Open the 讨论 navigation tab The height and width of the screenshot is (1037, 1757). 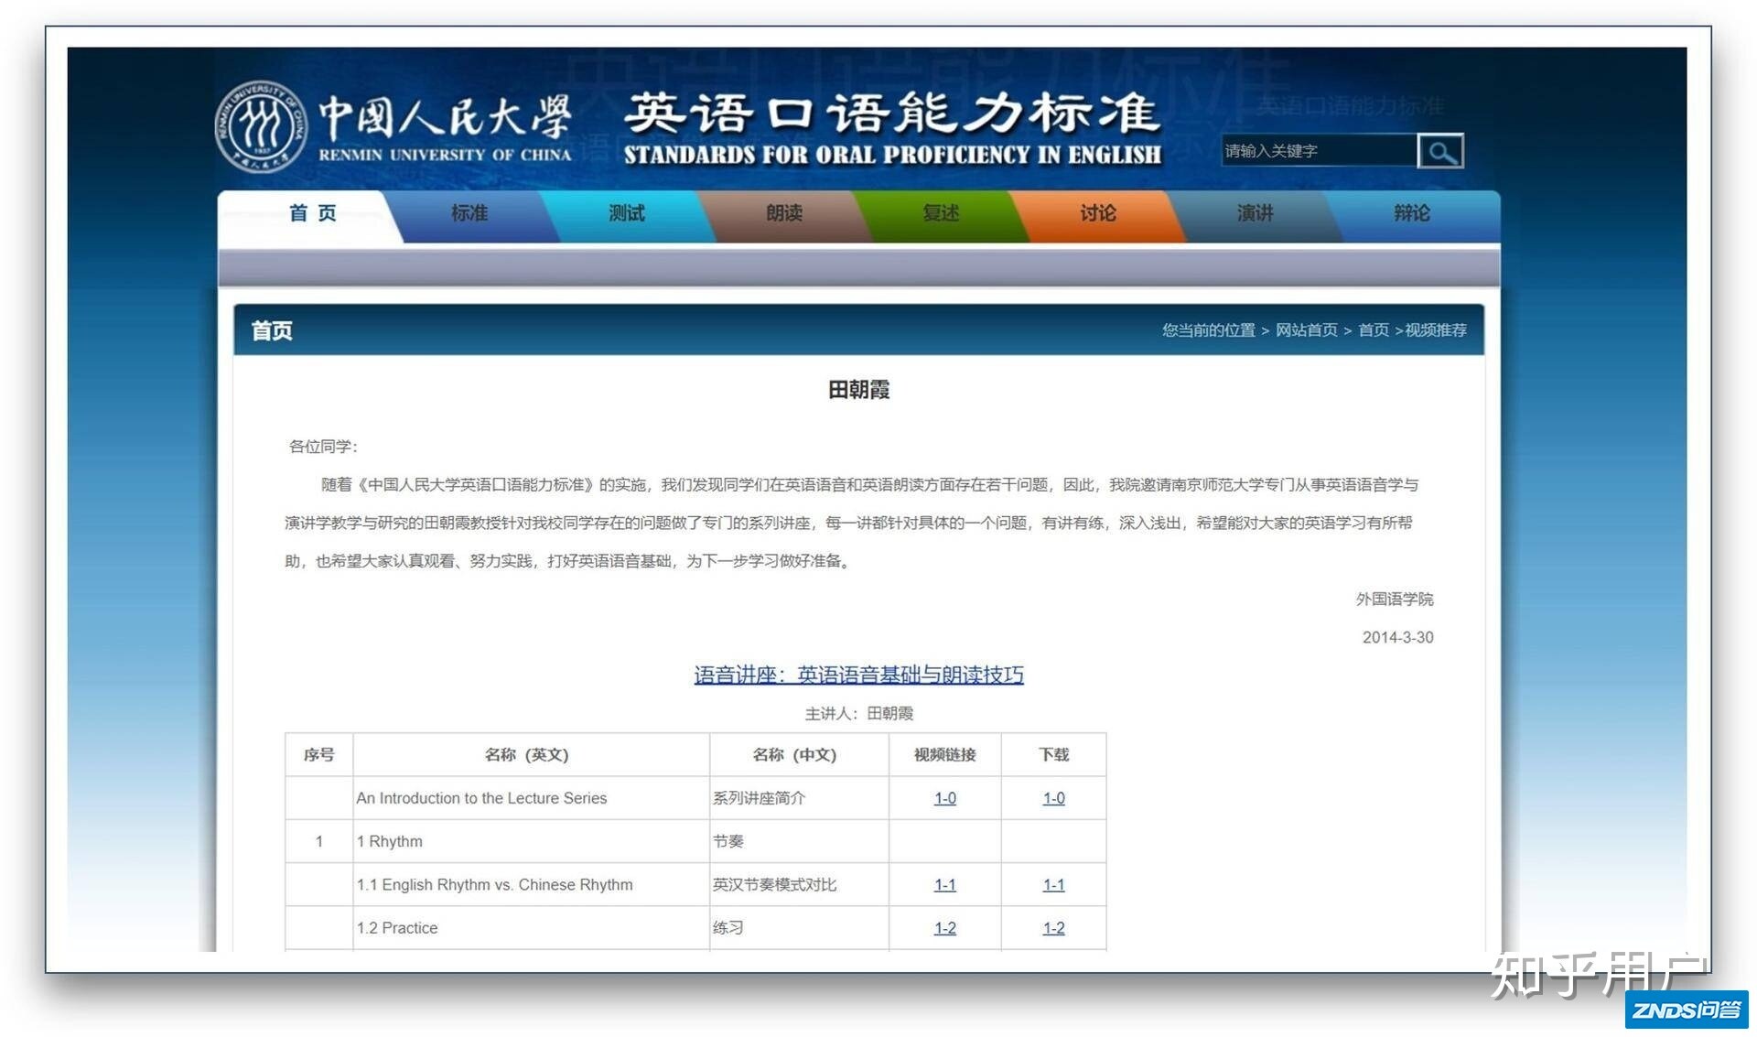pos(1098,213)
